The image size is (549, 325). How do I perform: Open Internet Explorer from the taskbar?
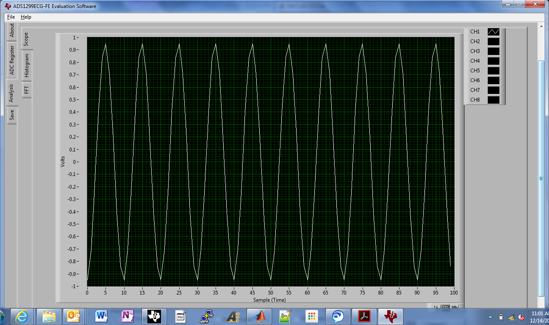pyautogui.click(x=21, y=316)
